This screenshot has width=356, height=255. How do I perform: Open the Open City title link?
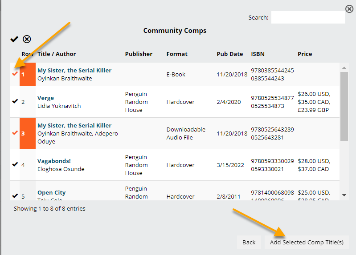click(x=52, y=193)
